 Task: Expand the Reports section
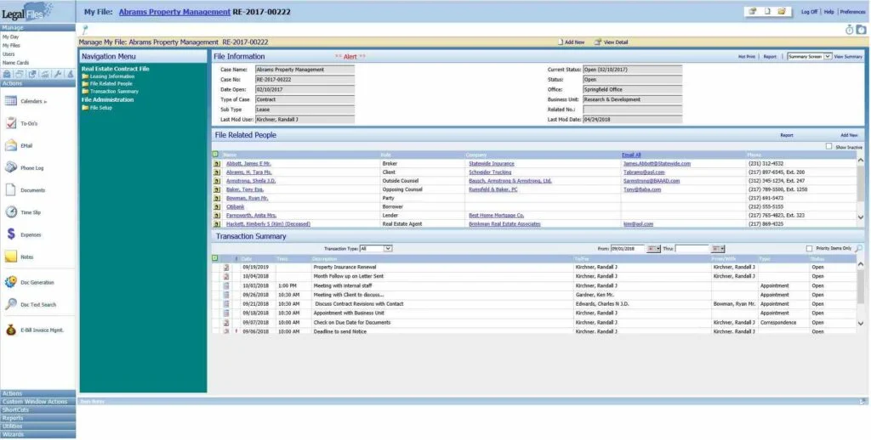click(37, 418)
